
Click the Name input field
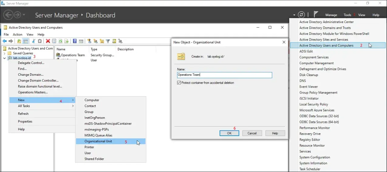(224, 75)
